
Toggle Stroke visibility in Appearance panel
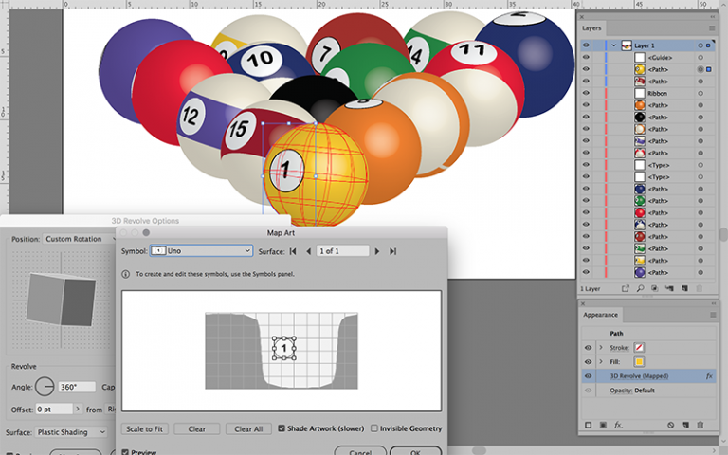(x=589, y=348)
